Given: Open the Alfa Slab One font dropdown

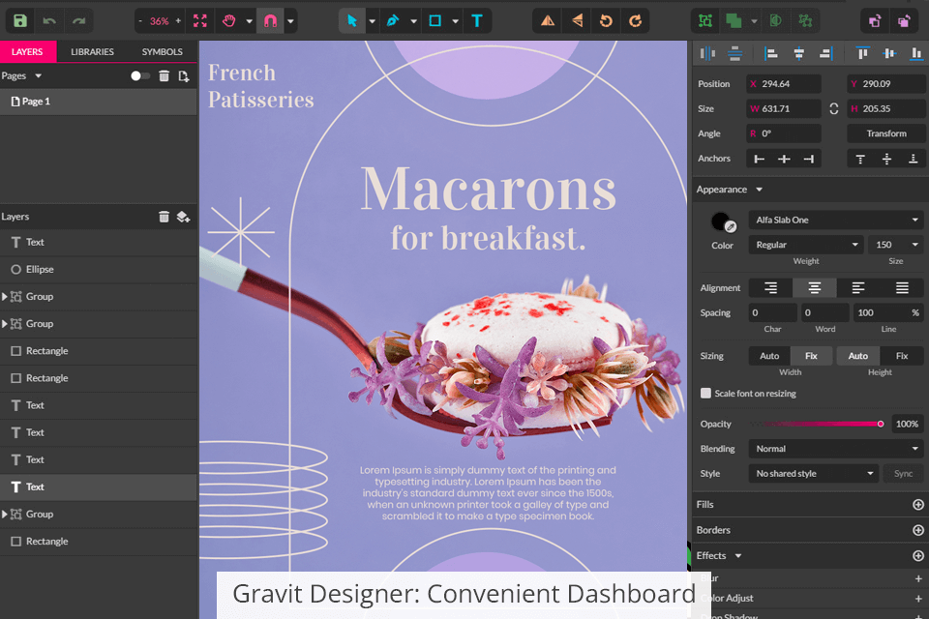Looking at the screenshot, I should click(x=836, y=220).
